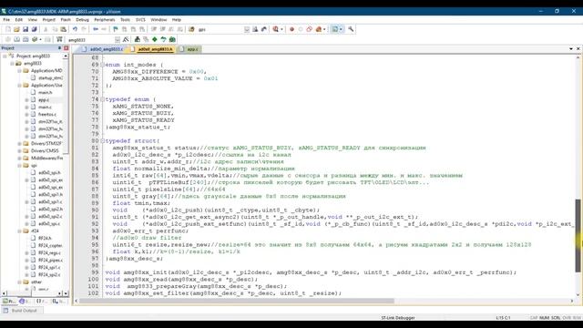Viewport: 583px width, 328px height.
Task: Expand the Middlewares folder node
Action: [19, 158]
